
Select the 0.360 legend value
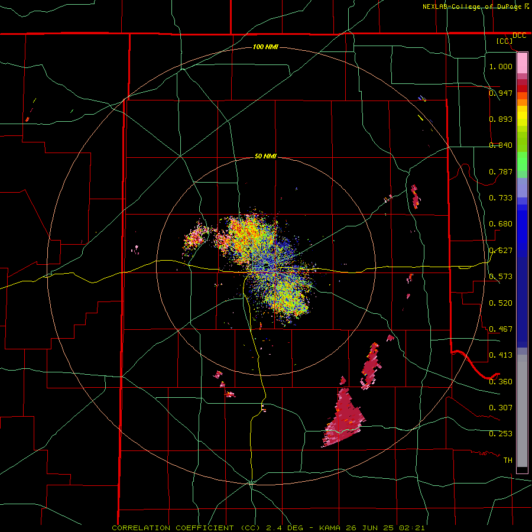point(501,382)
